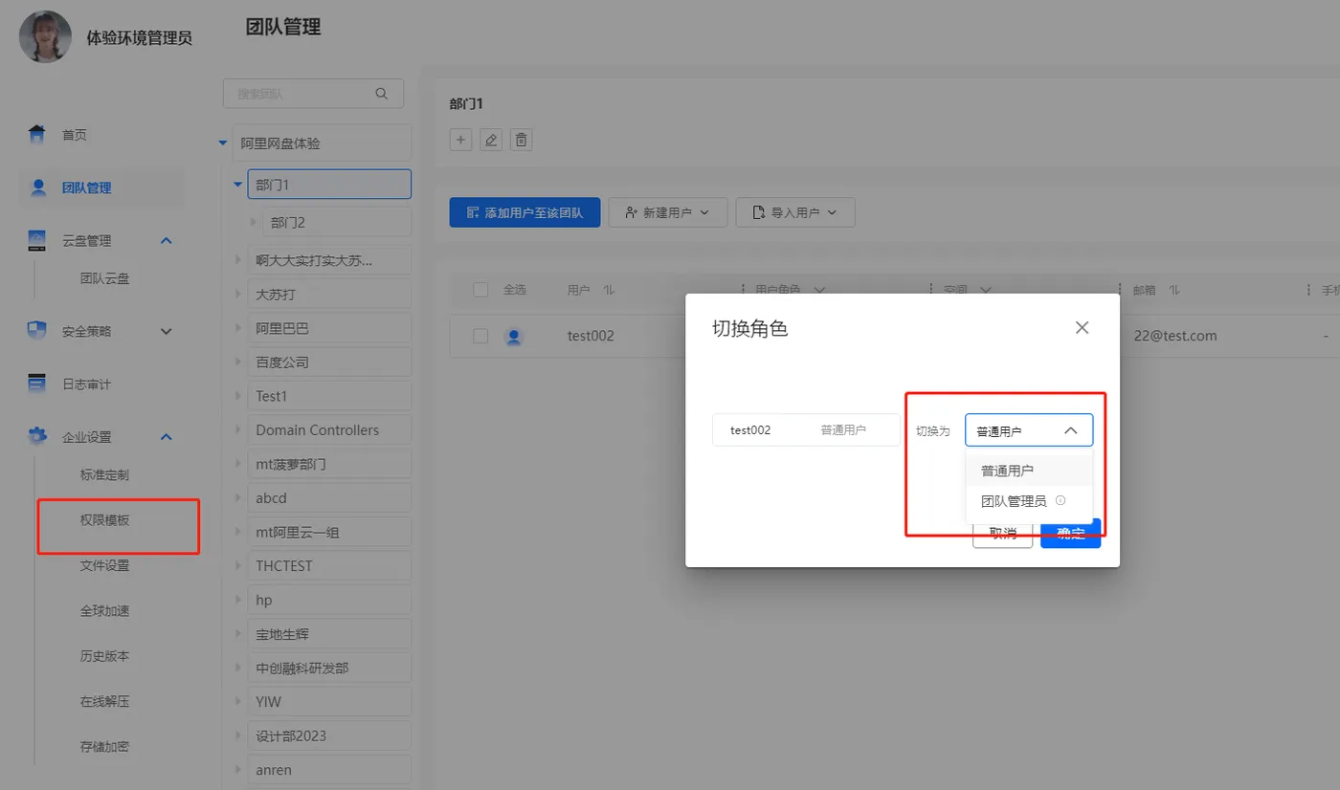Open 历史版本 in the sidebar
This screenshot has width=1340, height=790.
pos(105,656)
